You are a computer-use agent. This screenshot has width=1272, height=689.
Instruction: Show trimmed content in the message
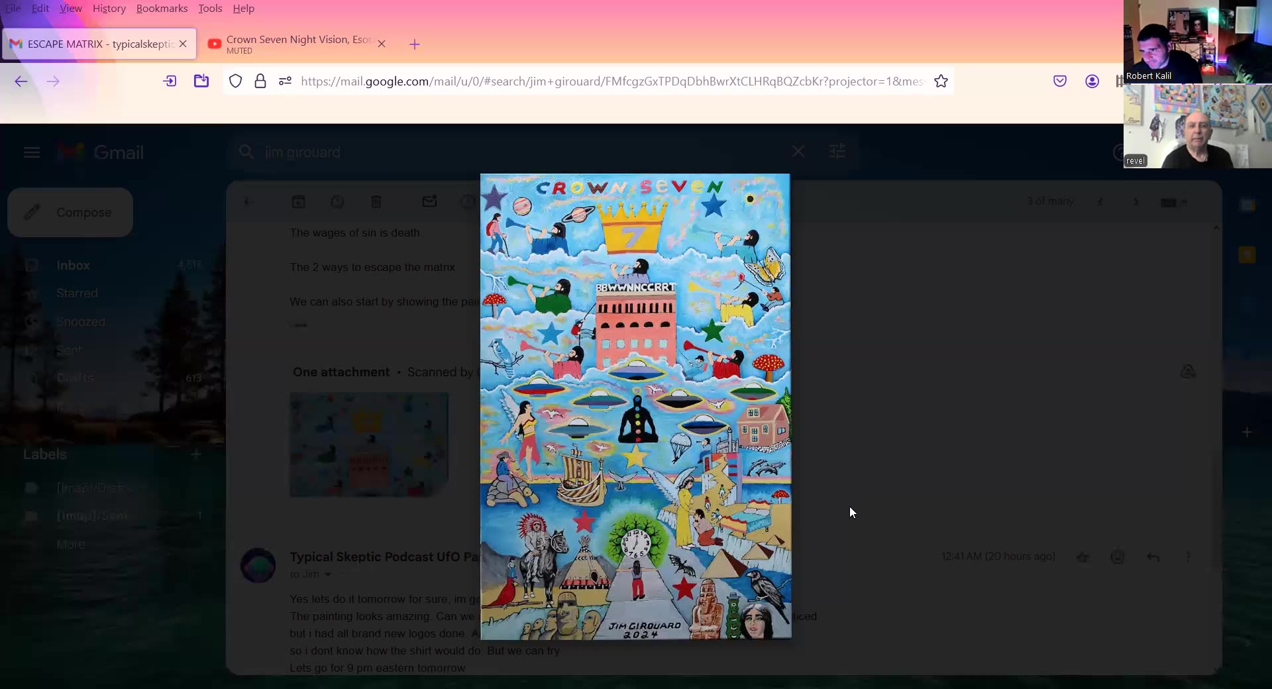[299, 325]
